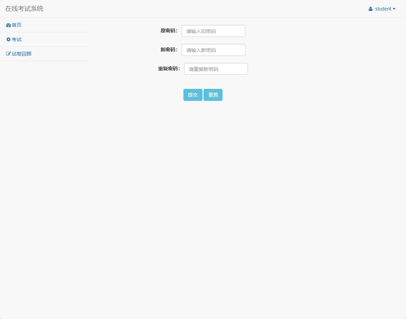Click the student username link

(x=383, y=9)
